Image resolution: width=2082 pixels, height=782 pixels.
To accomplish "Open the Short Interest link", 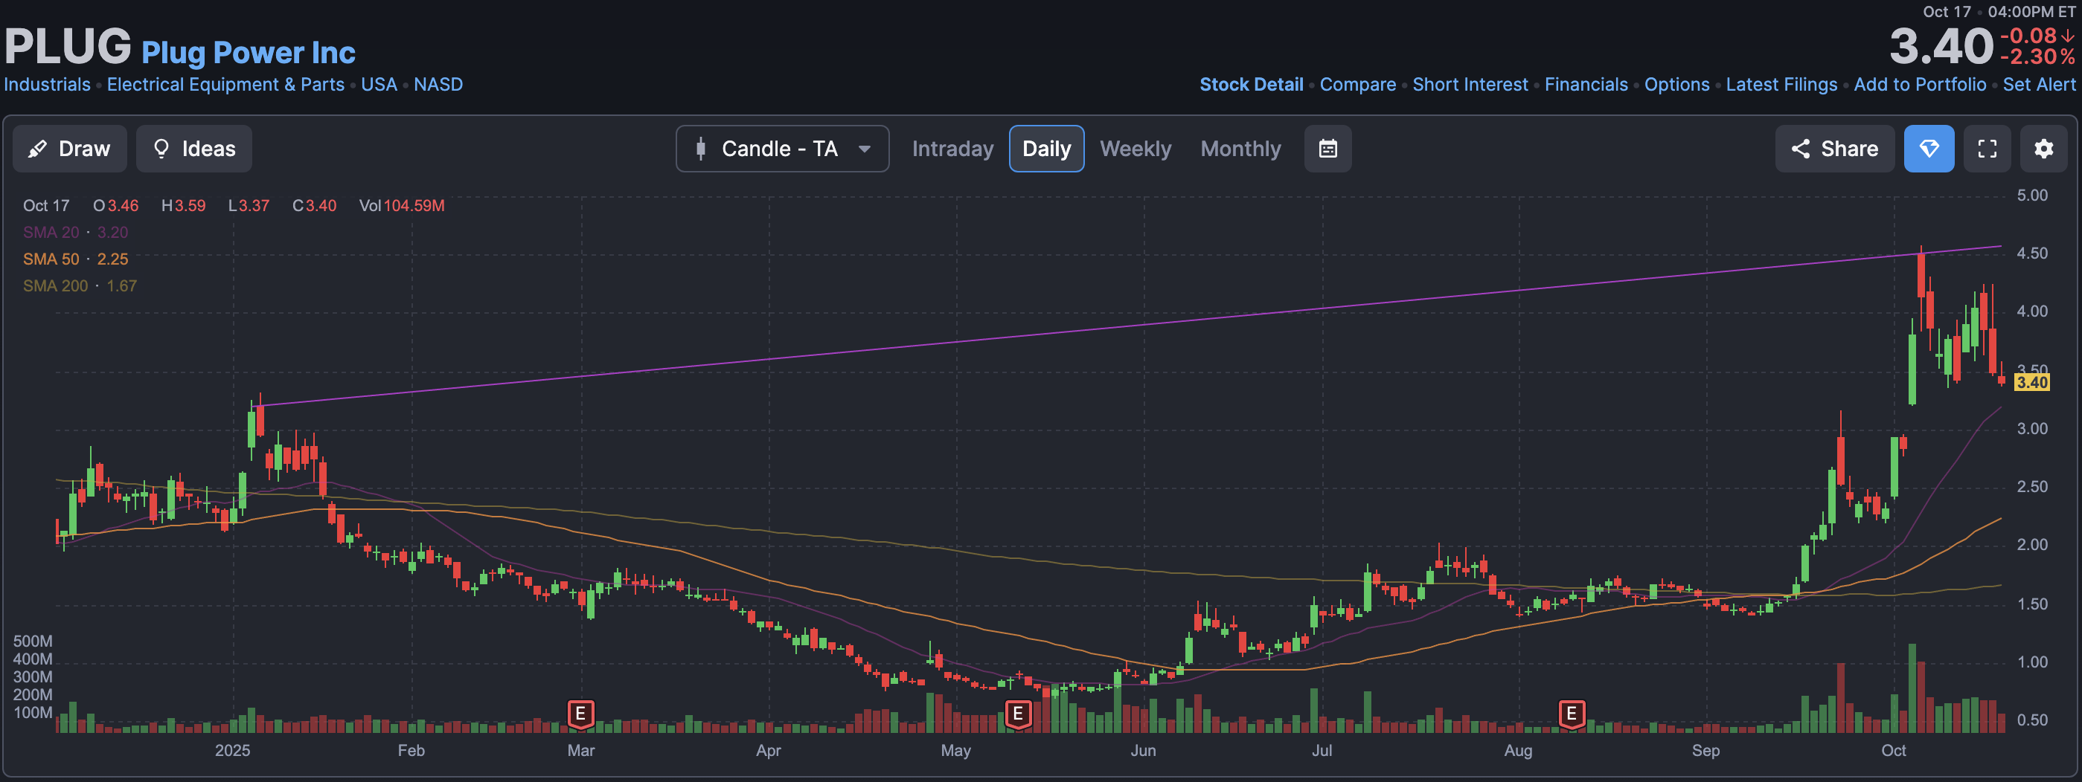I will (x=1470, y=85).
